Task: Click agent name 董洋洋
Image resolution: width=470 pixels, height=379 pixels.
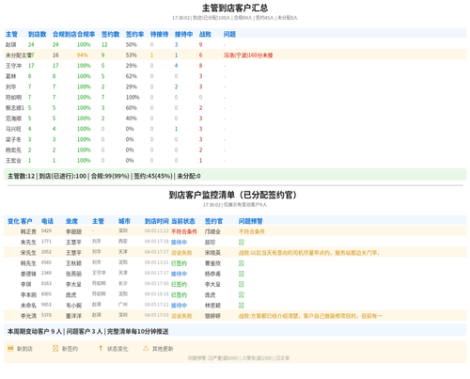Action: [x=73, y=316]
